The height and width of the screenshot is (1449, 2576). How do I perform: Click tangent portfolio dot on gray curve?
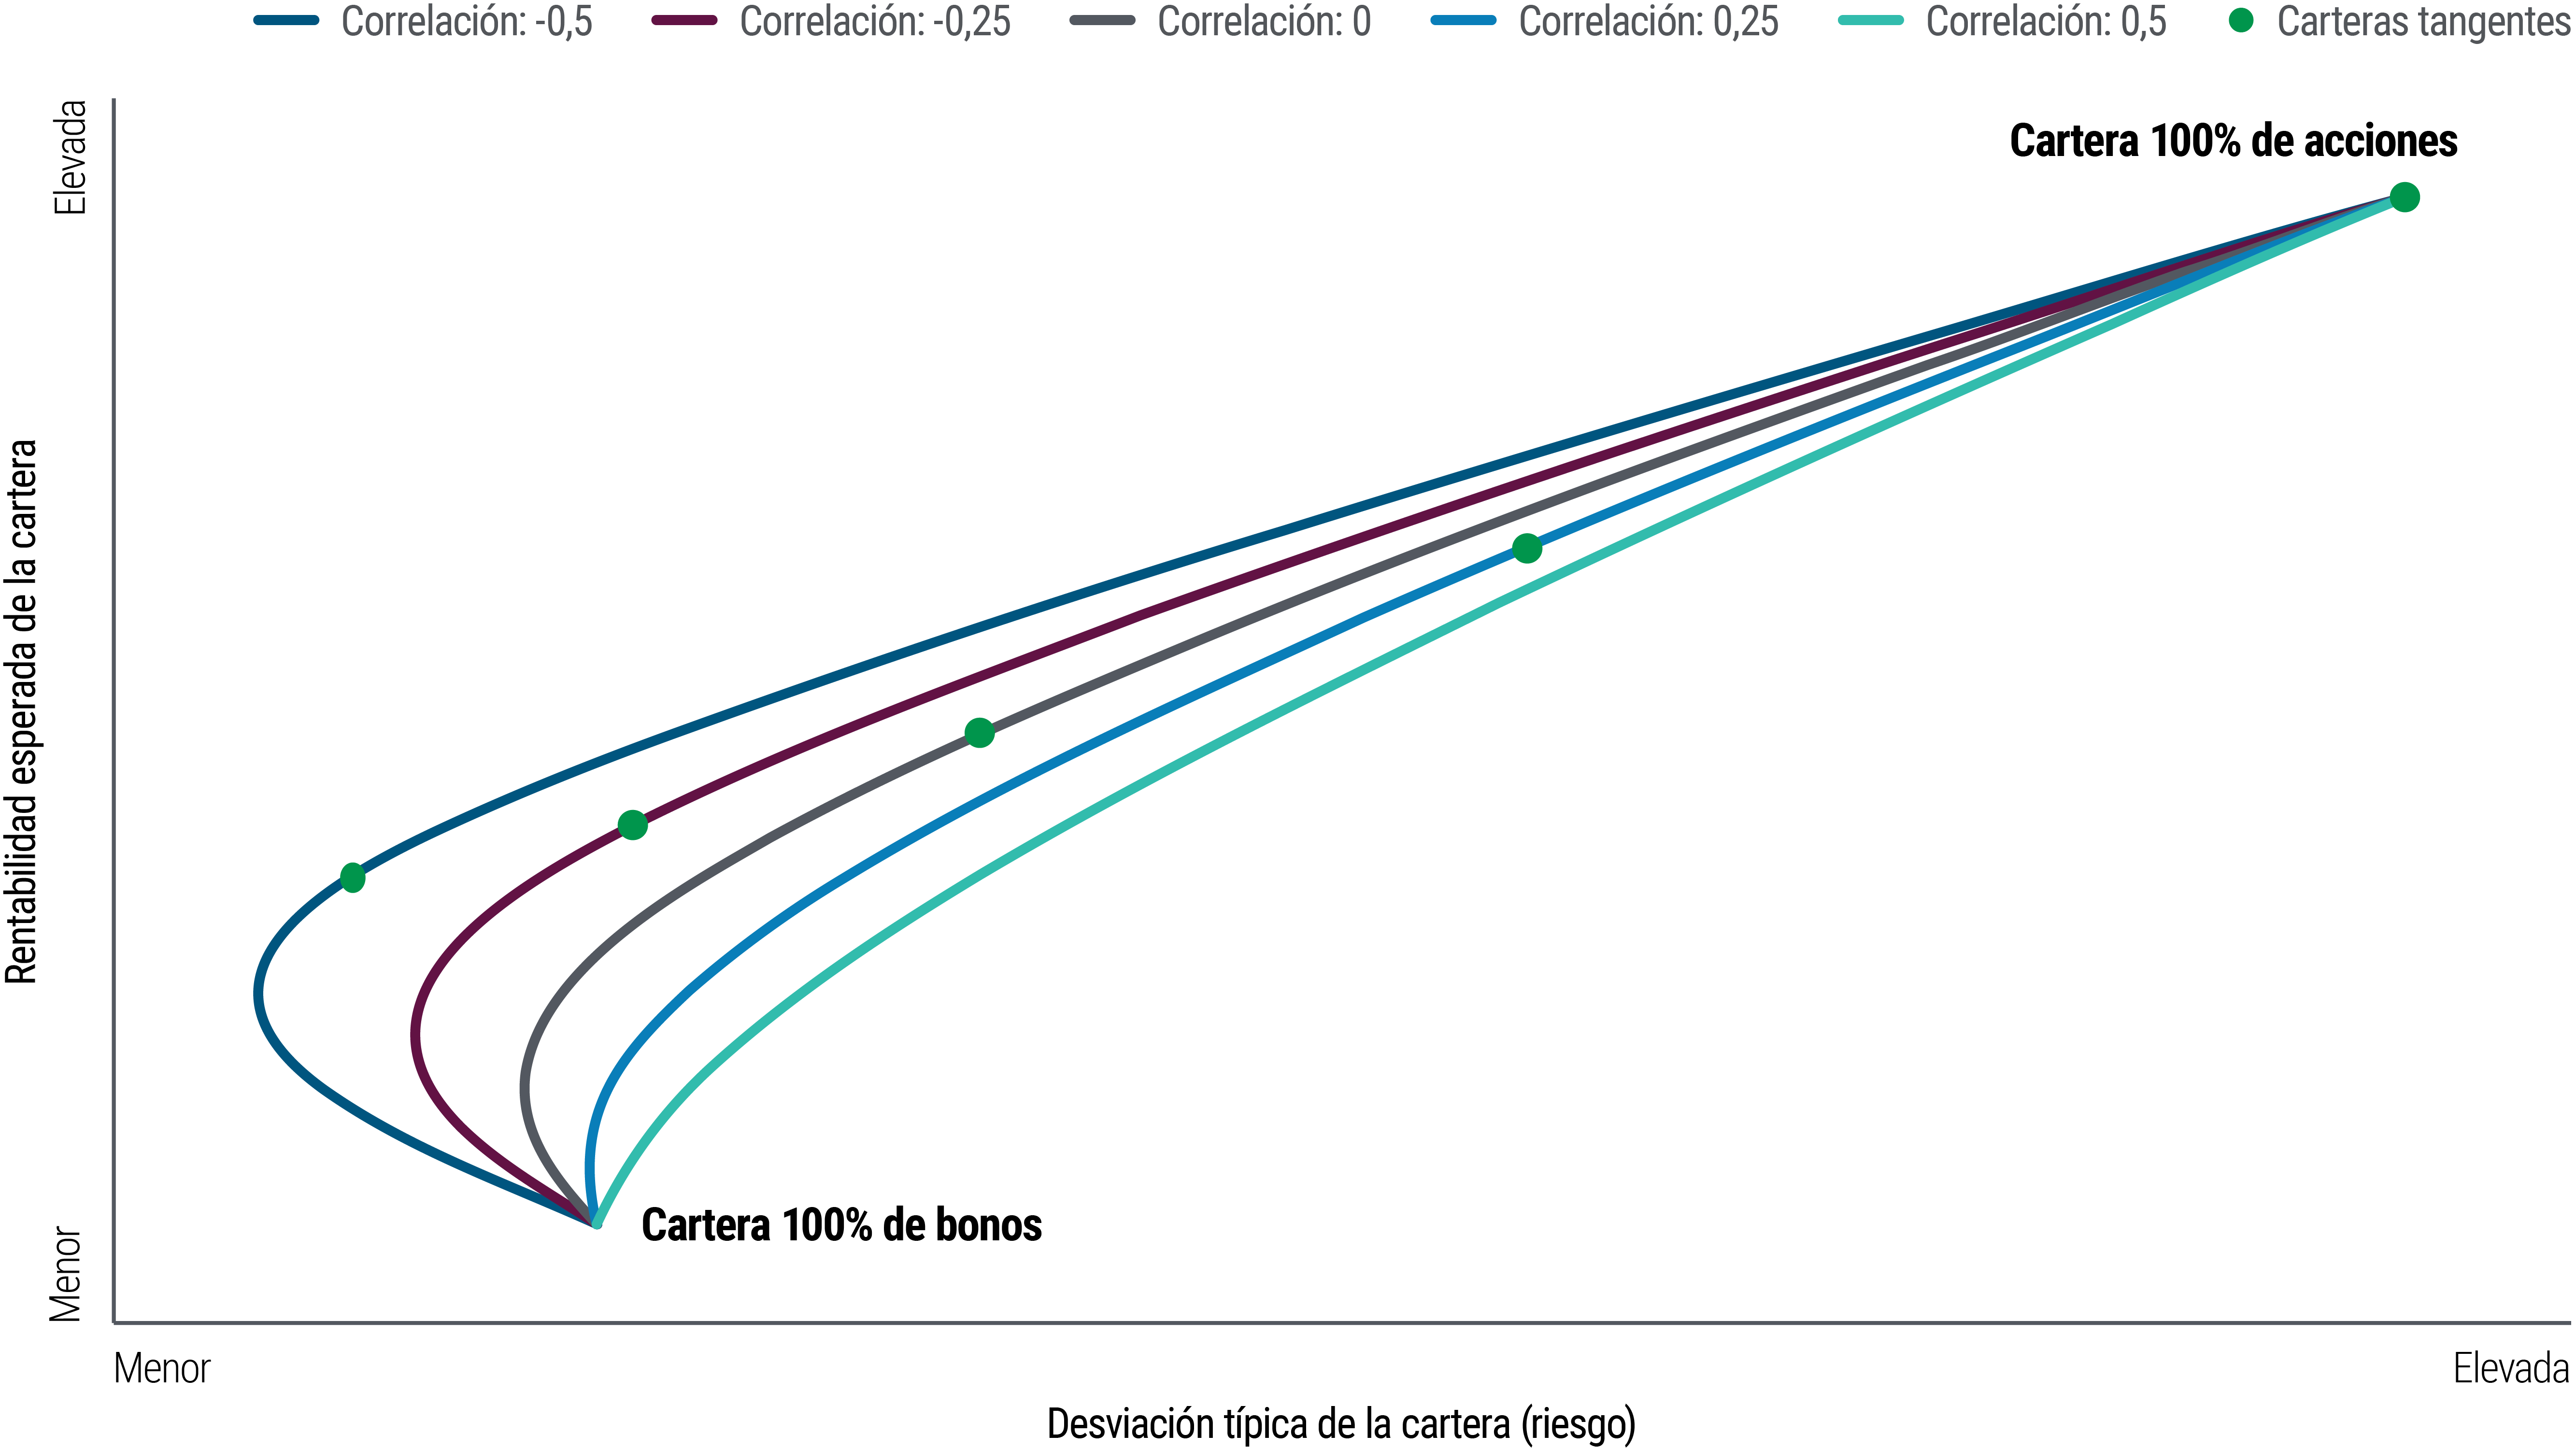[x=980, y=733]
